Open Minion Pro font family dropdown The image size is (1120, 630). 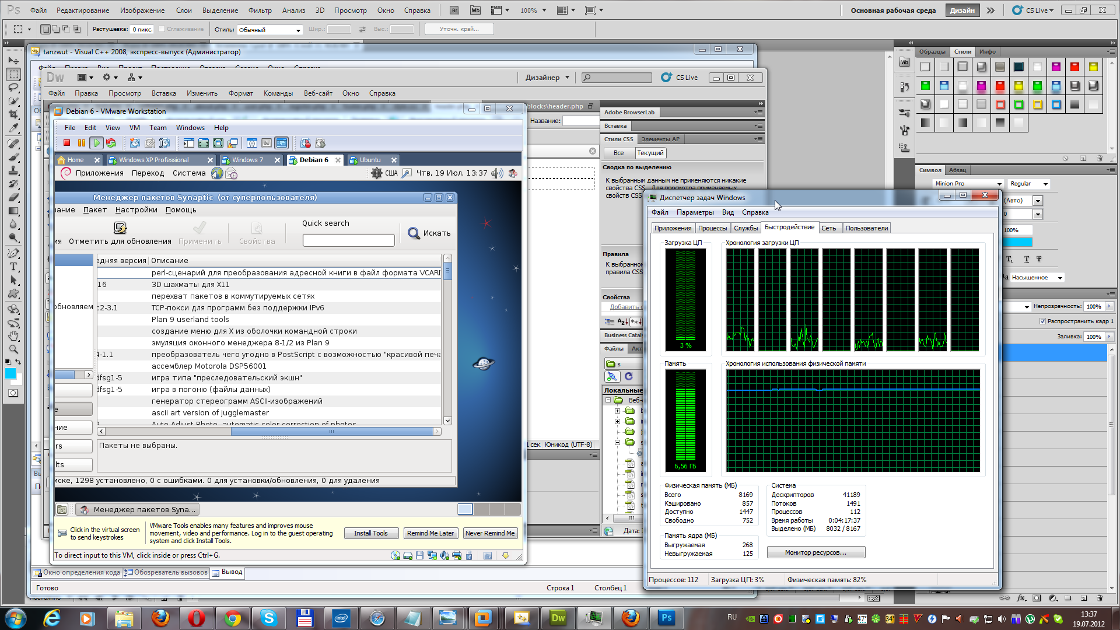(999, 184)
